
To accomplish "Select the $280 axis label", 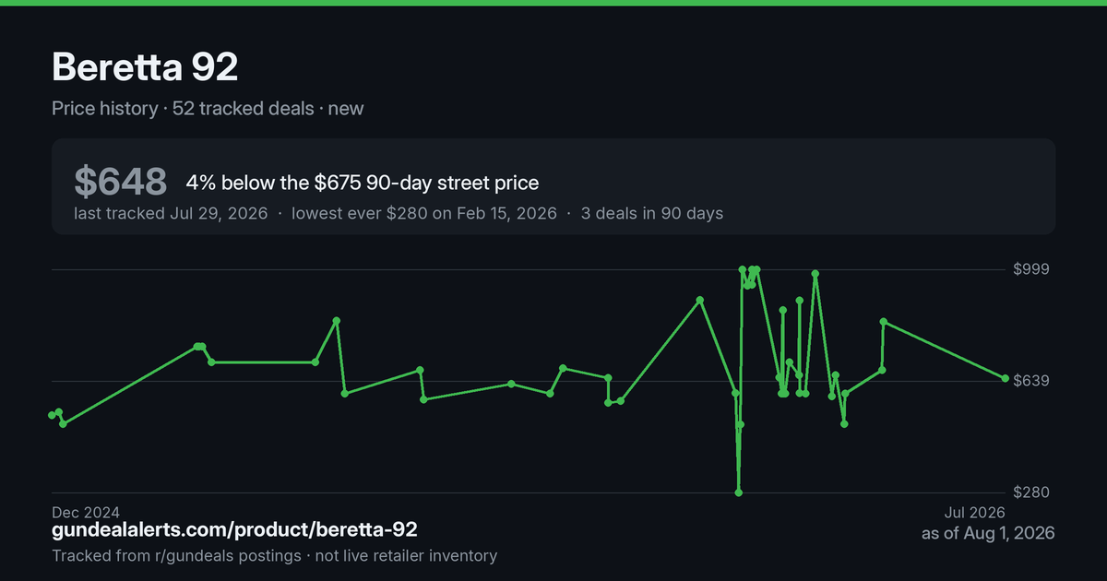I will [1032, 492].
